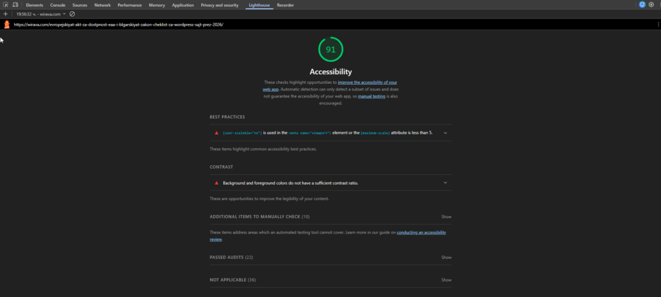Screen dimensions: 661x297
Task: Click the audited wirava.com page URL
Action: 118,25
